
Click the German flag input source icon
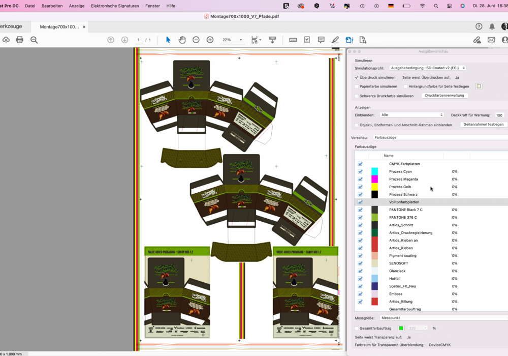click(x=391, y=6)
